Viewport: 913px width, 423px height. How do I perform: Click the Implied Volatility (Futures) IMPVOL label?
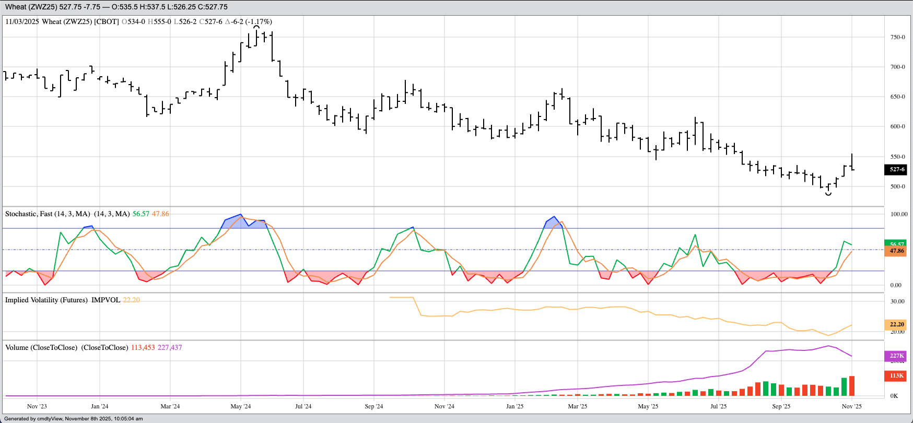tap(63, 300)
